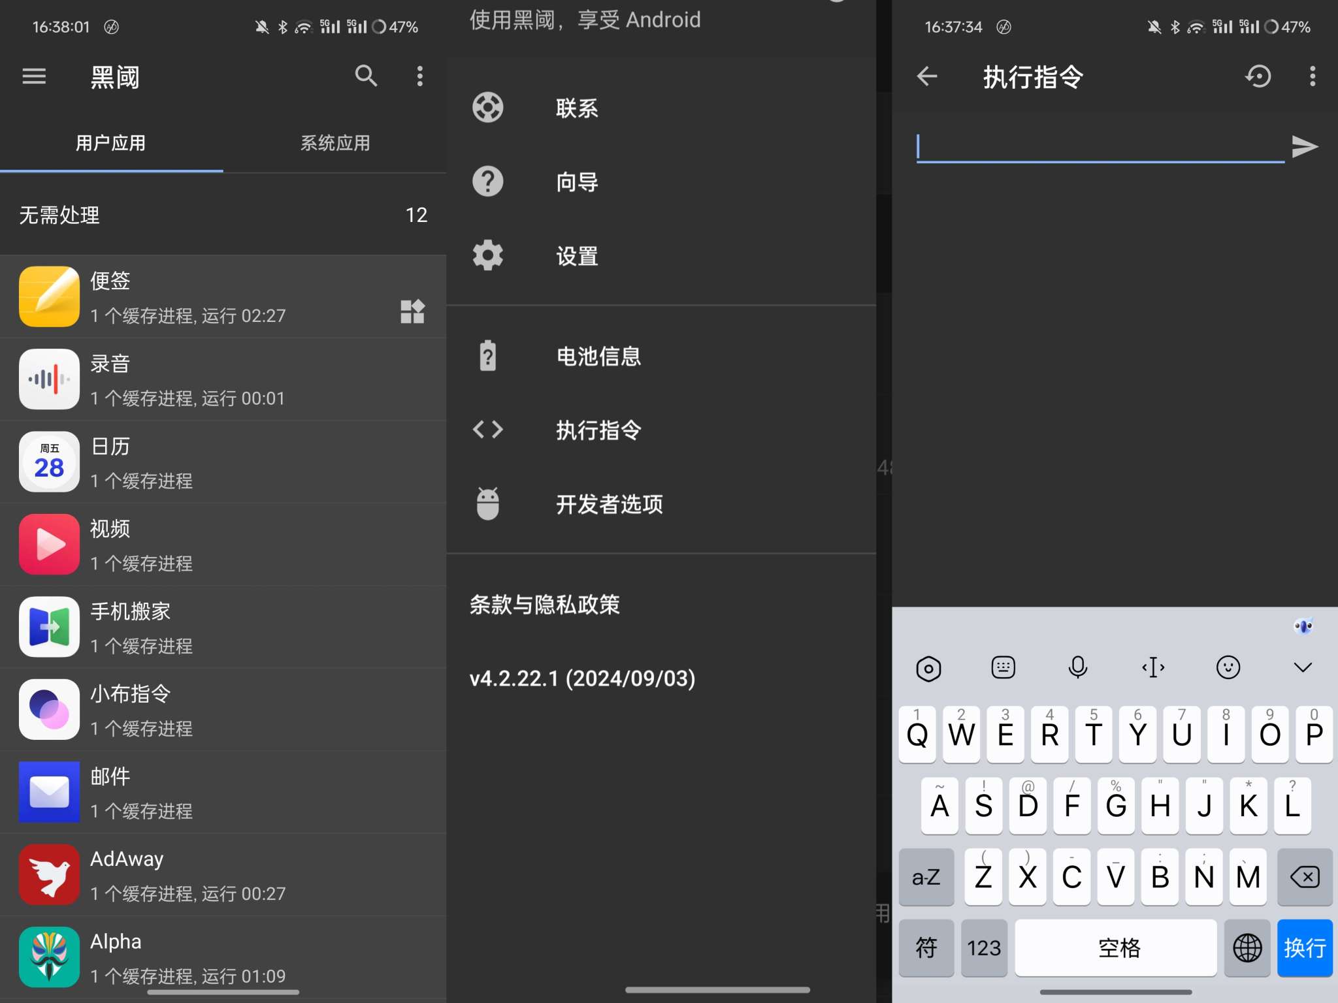Open keyboard layout switch icon
This screenshot has width=1338, height=1003.
(x=1003, y=667)
